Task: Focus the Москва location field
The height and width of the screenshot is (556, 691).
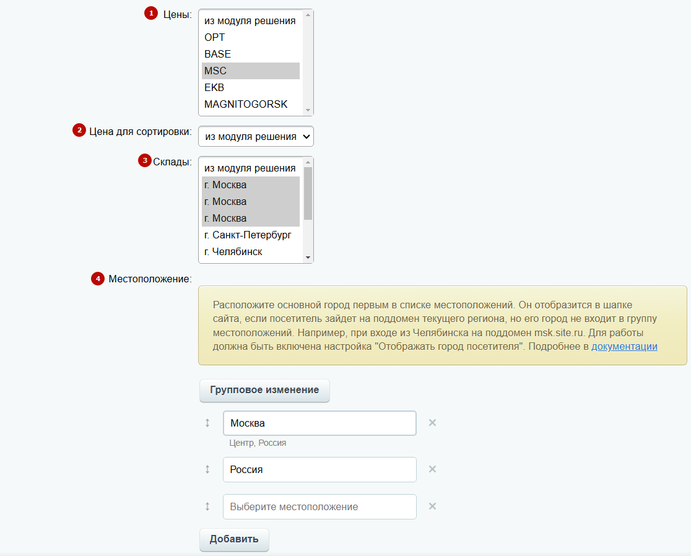Action: 319,424
